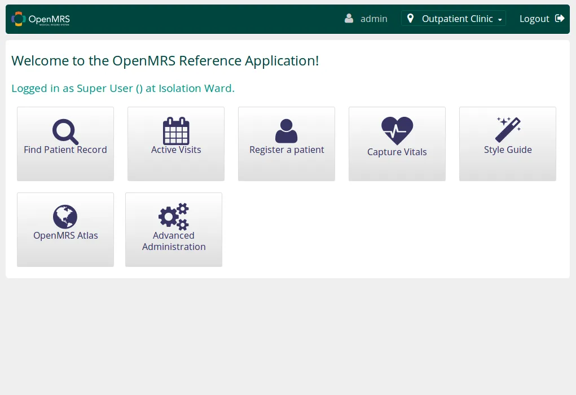This screenshot has width=576, height=395.
Task: Open the Active Visits label
Action: pos(176,150)
